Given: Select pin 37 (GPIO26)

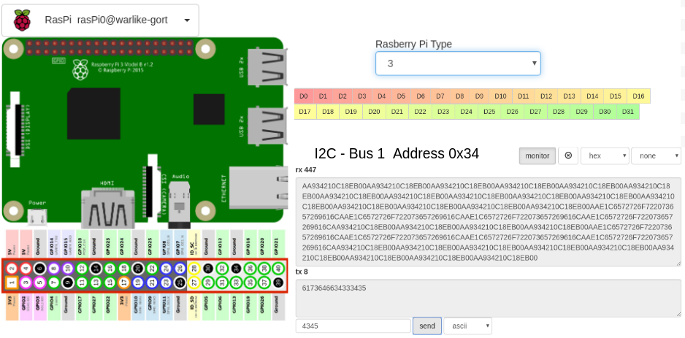Looking at the screenshot, I should [264, 283].
